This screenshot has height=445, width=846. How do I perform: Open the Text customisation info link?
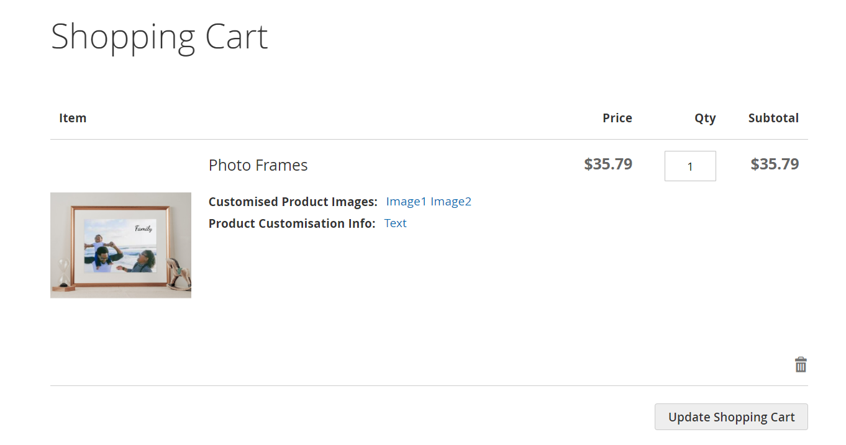pyautogui.click(x=395, y=223)
